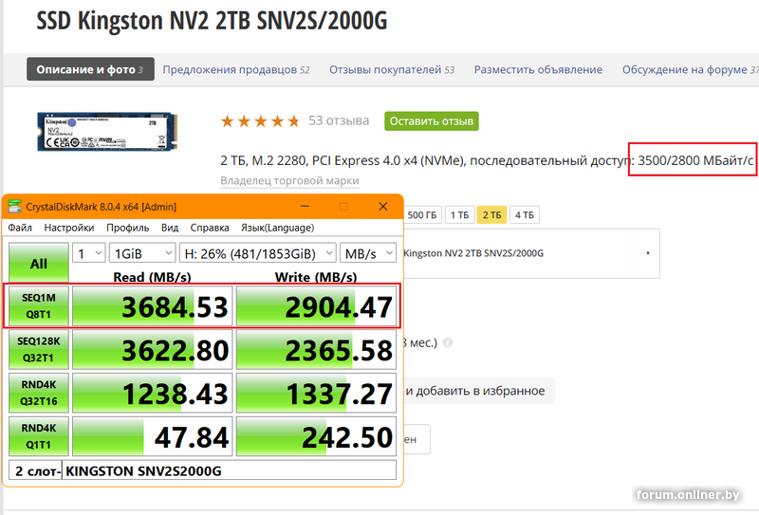Select the 4 ТБ capacity option
The image size is (759, 515).
(525, 215)
